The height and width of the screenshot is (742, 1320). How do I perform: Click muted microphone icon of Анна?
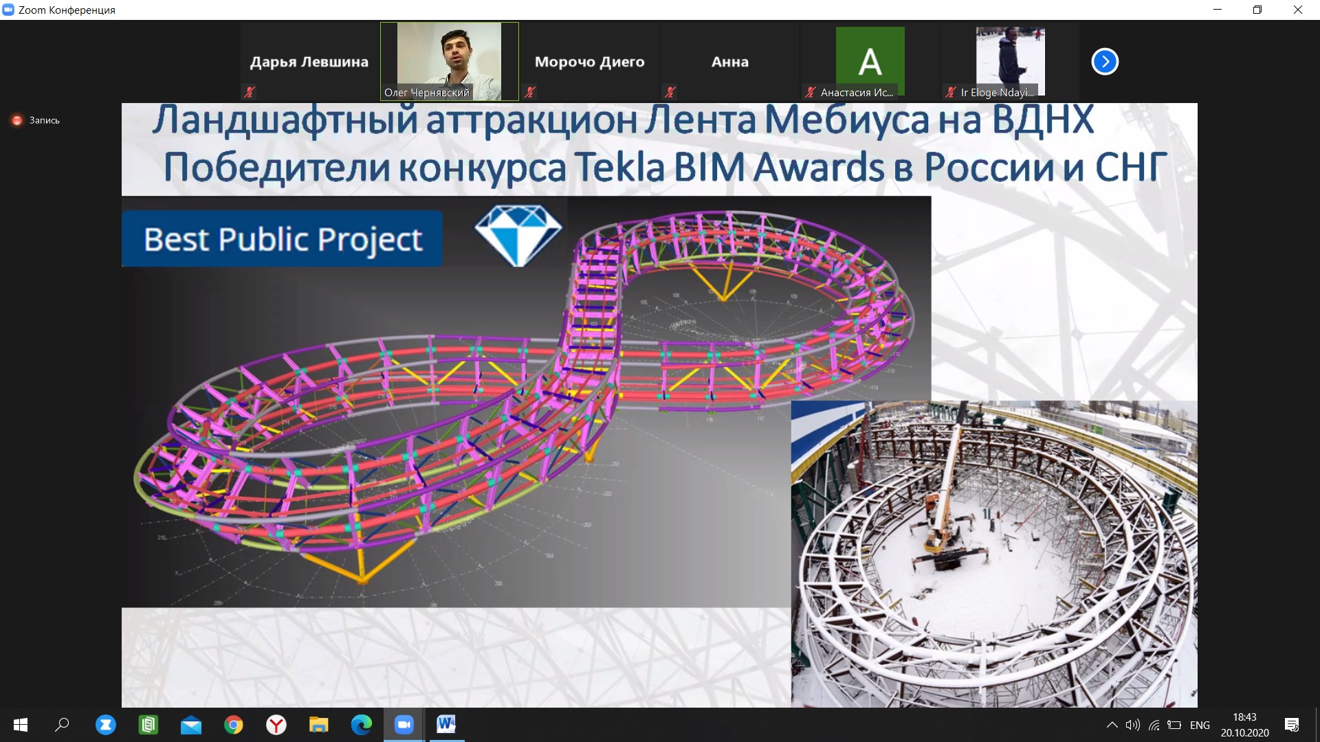[x=670, y=92]
